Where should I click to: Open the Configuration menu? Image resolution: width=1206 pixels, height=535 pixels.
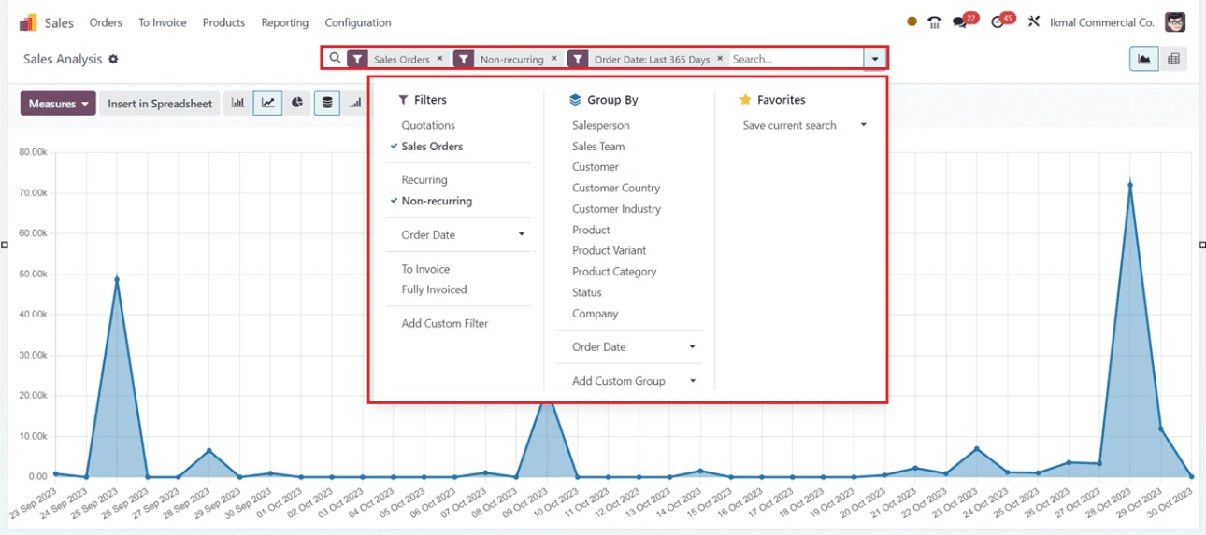[358, 22]
